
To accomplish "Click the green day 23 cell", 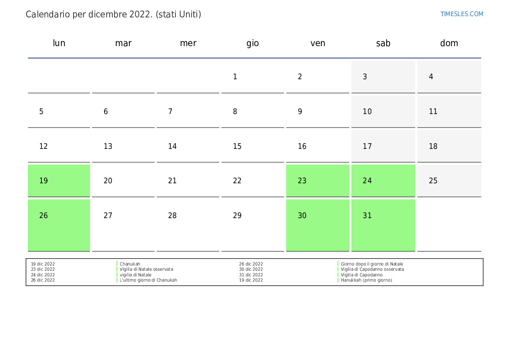I will 317,181.
